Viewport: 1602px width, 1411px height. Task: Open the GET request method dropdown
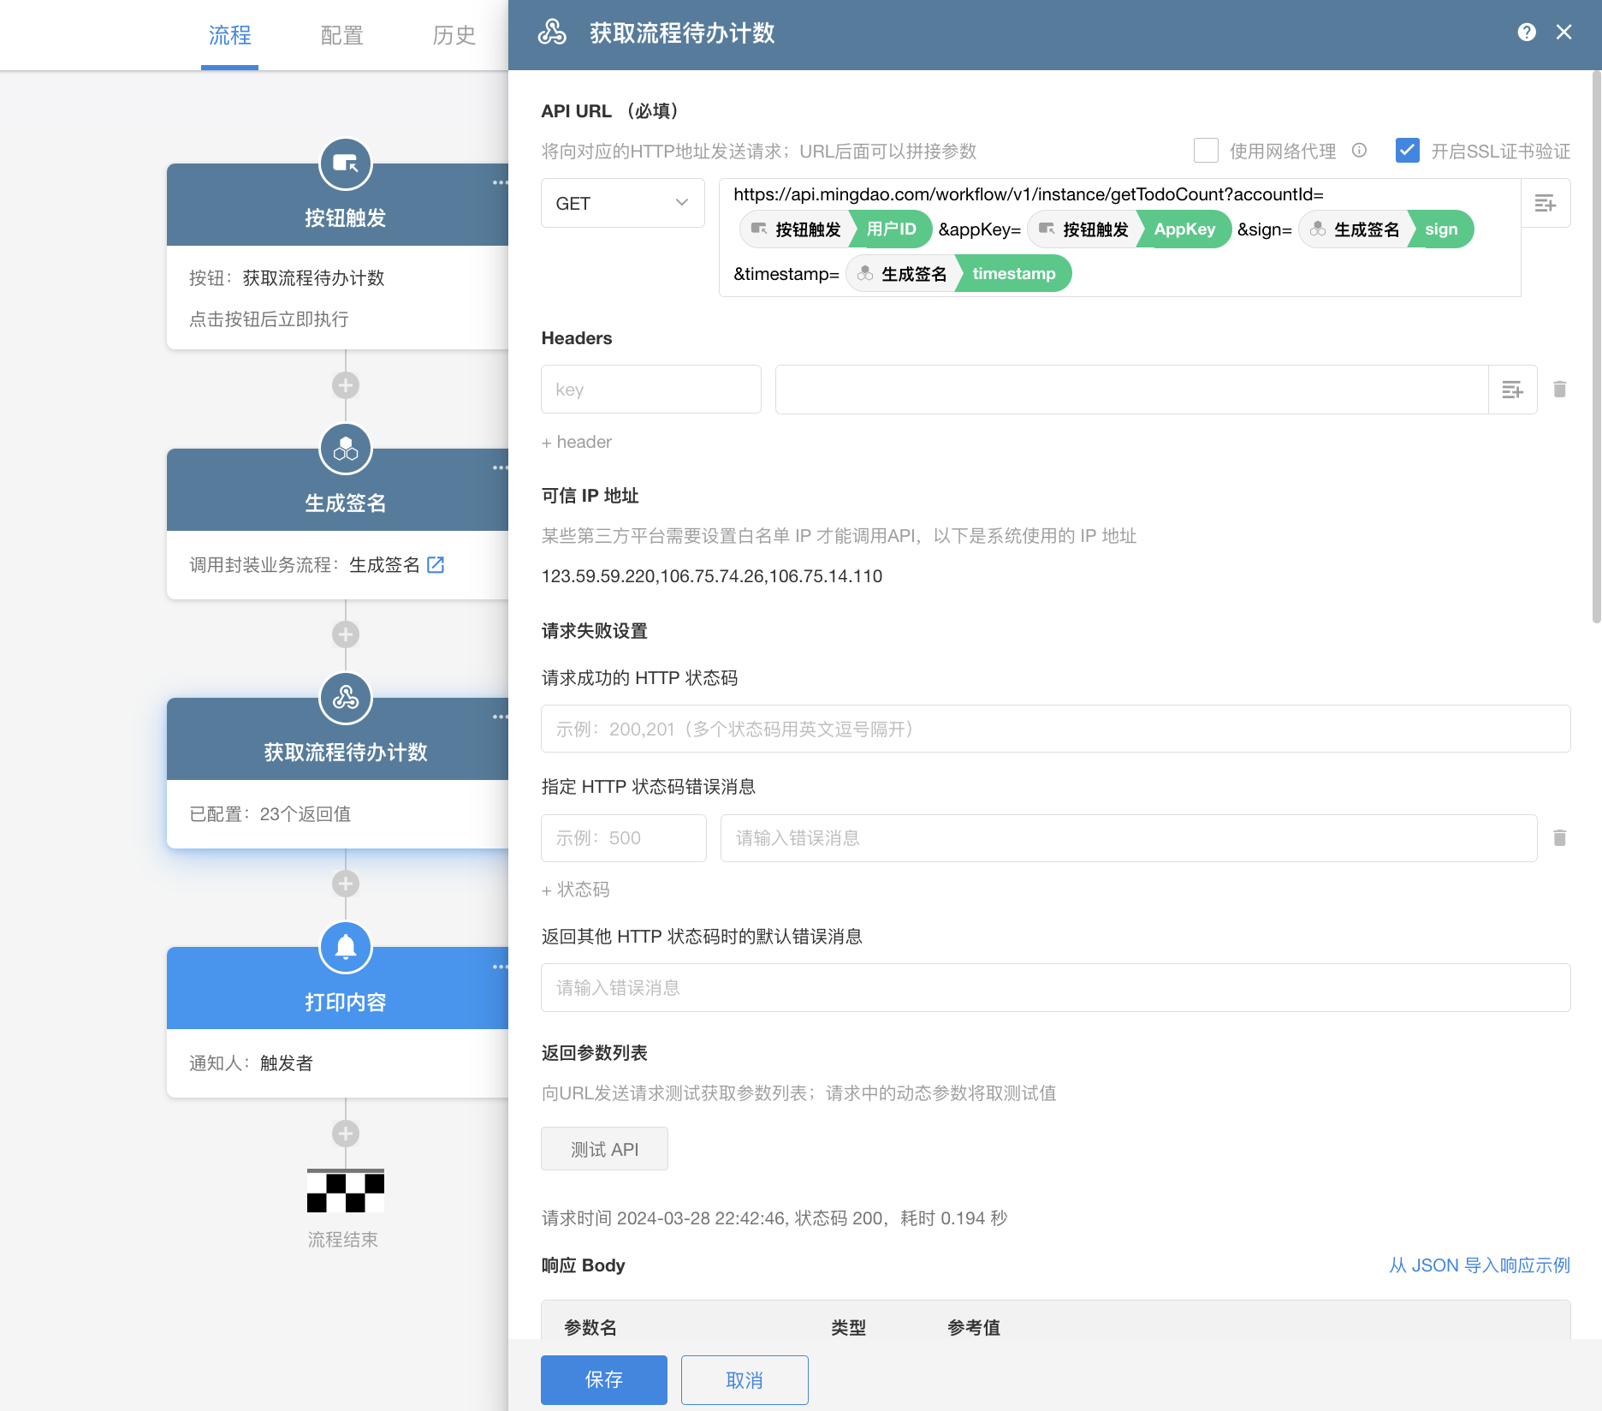(x=623, y=203)
